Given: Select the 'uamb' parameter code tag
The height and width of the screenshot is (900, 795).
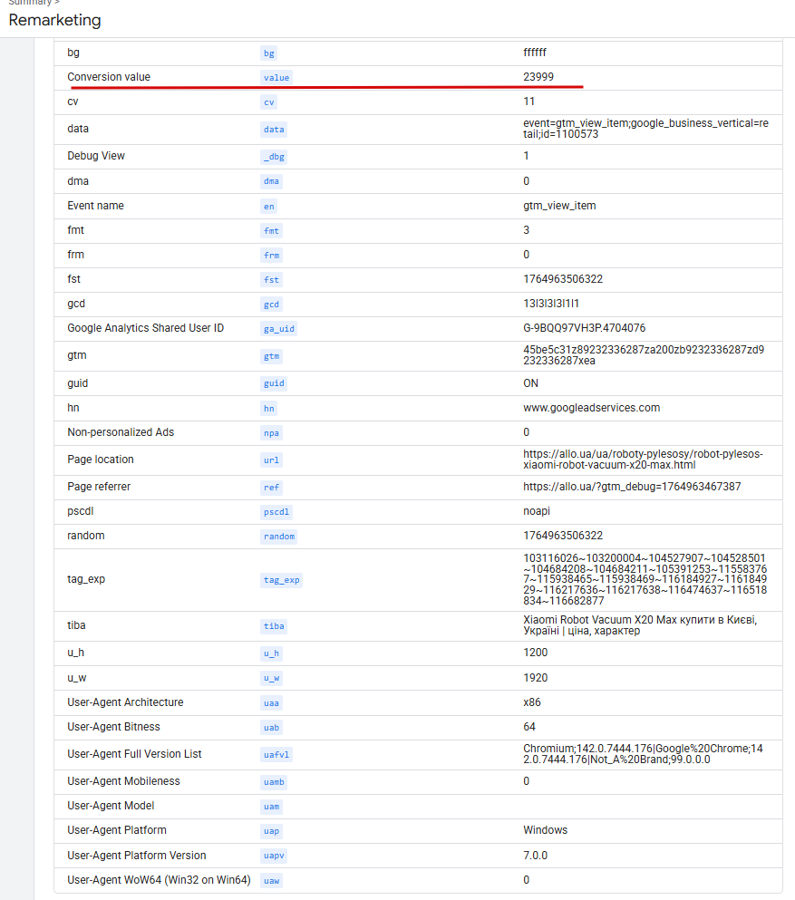Looking at the screenshot, I should pos(274,782).
